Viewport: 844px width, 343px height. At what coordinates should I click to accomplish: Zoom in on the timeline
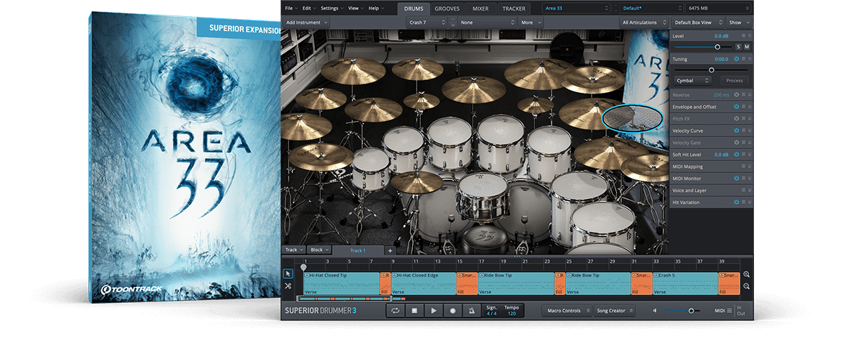[x=746, y=275]
